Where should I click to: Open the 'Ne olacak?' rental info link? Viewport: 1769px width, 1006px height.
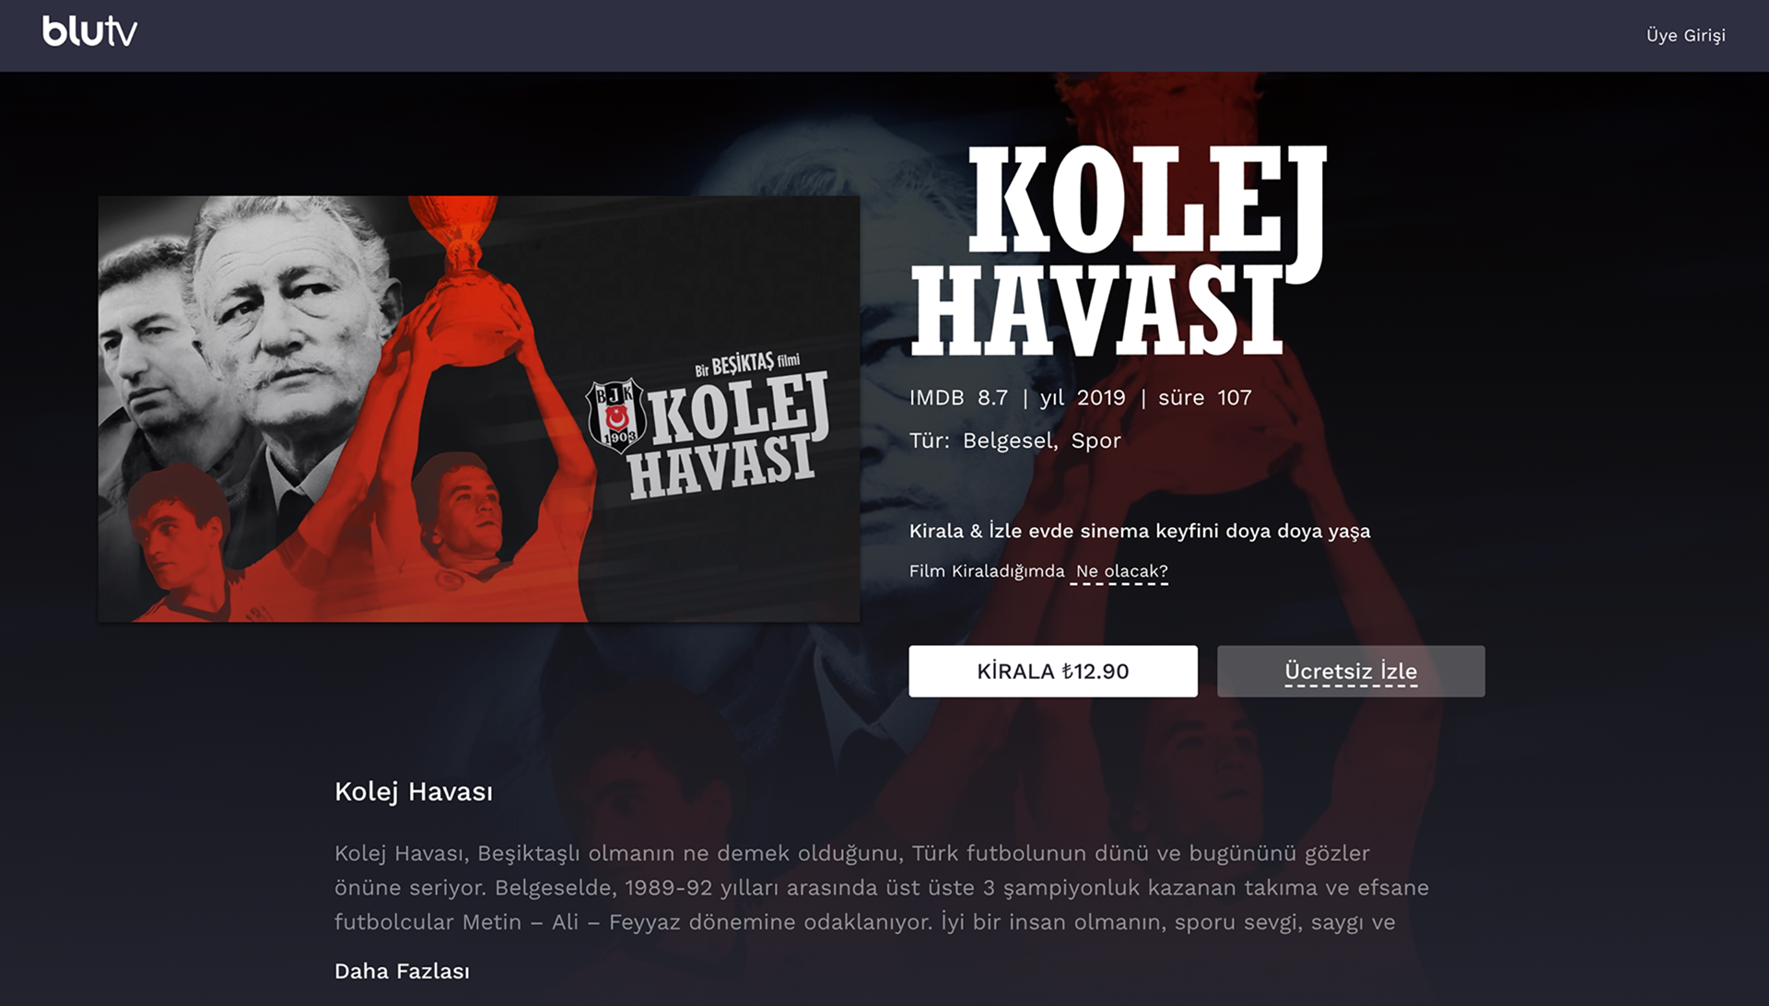(1121, 571)
